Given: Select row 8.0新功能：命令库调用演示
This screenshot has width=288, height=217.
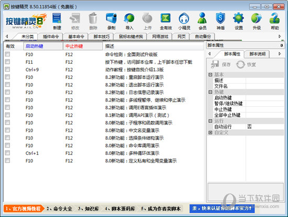Looking at the screenshot, I should 104,145.
